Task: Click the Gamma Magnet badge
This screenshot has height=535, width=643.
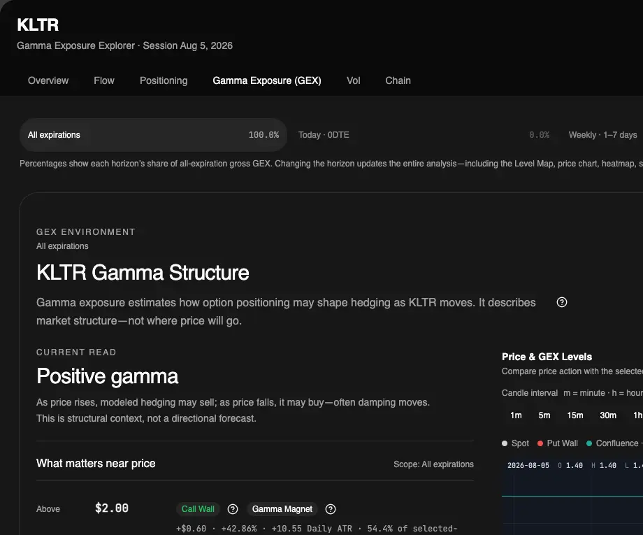Action: click(x=282, y=509)
